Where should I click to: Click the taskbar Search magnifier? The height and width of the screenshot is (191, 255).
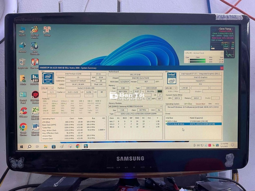coord(29,147)
